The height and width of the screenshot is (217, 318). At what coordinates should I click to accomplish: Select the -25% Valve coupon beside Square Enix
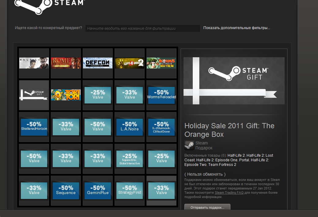coord(161,159)
